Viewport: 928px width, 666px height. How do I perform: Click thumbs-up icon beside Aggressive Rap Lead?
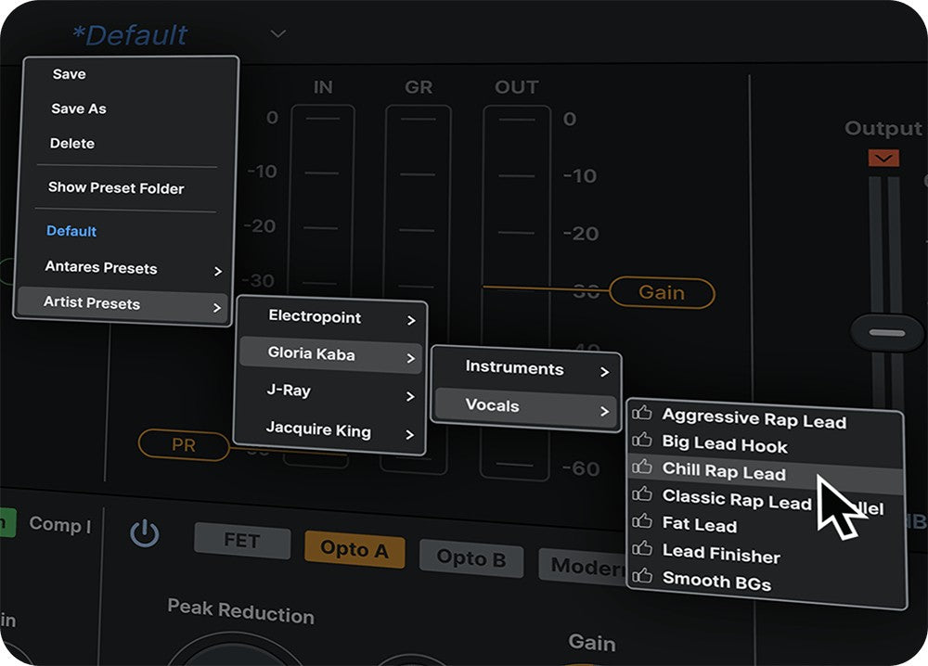(641, 412)
